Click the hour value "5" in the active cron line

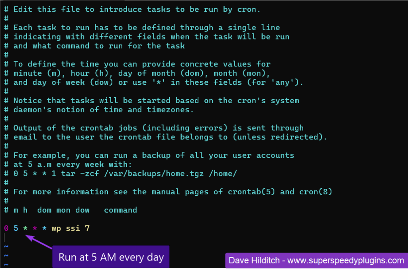tap(16, 228)
